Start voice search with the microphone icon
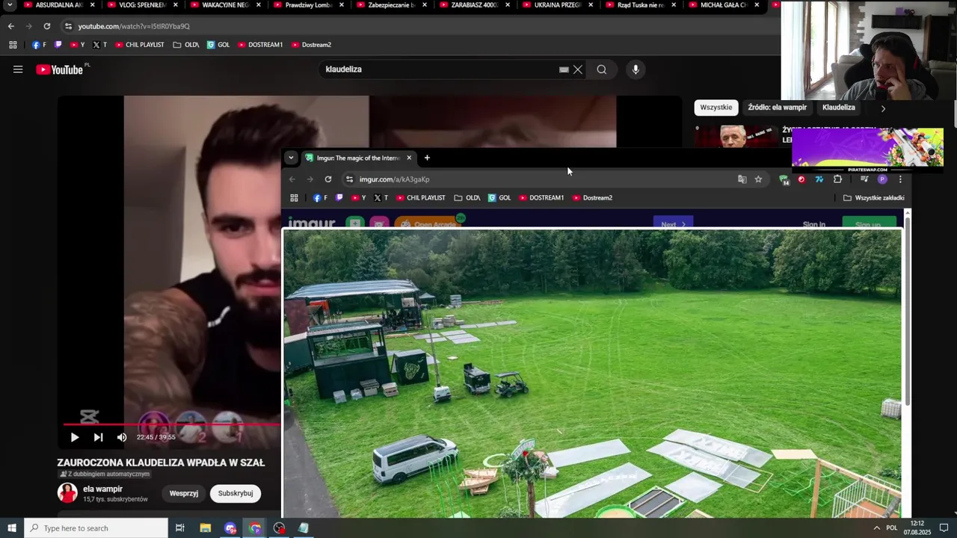Image resolution: width=957 pixels, height=538 pixels. coord(636,69)
